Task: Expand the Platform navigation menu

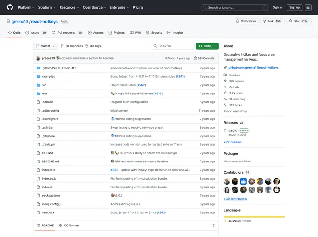Action: coord(26,7)
